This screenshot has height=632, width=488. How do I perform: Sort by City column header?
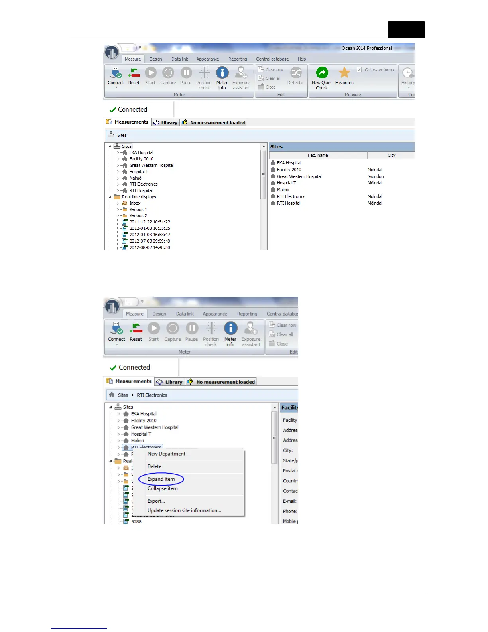click(391, 155)
